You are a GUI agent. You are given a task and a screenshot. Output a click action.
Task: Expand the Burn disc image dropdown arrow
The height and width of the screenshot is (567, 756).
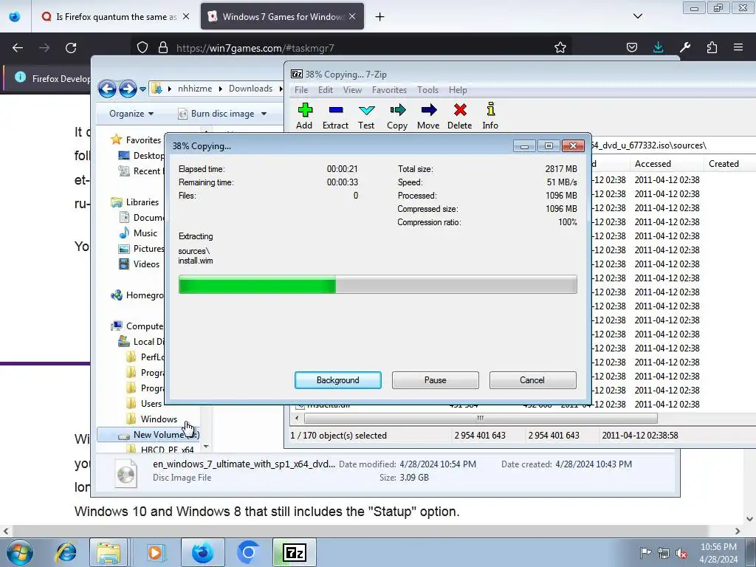point(264,114)
